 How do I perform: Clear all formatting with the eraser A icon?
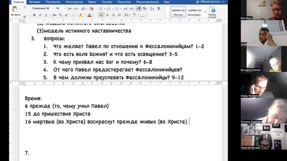pos(91,8)
